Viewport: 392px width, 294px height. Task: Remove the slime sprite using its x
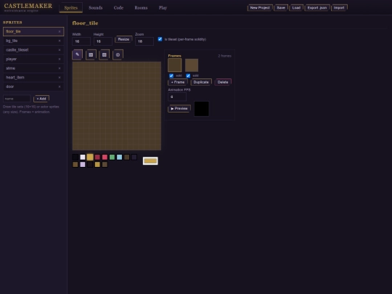[x=60, y=68]
